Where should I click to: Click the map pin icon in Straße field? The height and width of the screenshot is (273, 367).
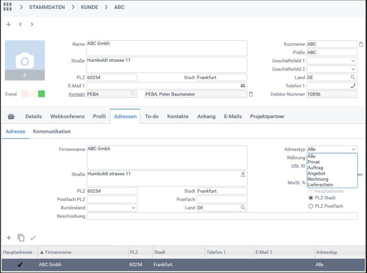click(243, 174)
